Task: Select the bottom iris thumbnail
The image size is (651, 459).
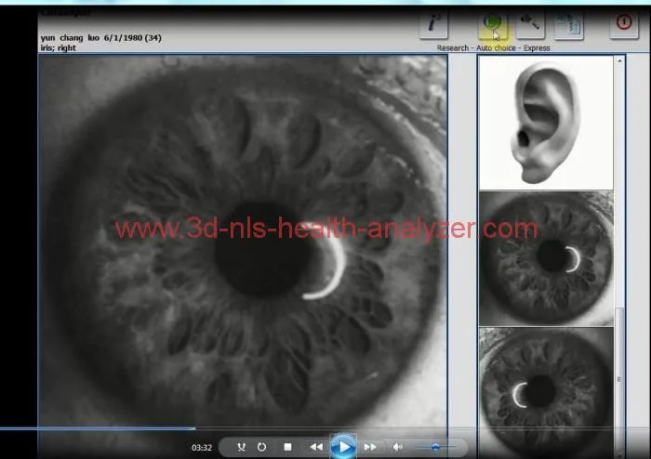Action: (546, 393)
